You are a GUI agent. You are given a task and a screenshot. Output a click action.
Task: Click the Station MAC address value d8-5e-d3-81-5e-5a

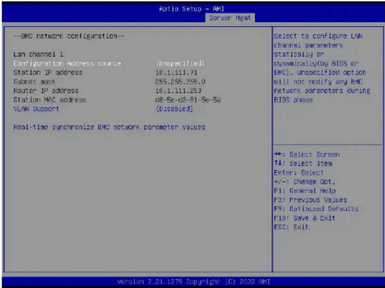[188, 100]
